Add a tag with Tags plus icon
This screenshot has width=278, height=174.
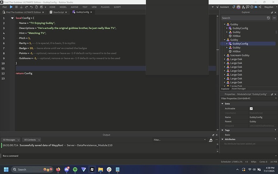coord(275,130)
